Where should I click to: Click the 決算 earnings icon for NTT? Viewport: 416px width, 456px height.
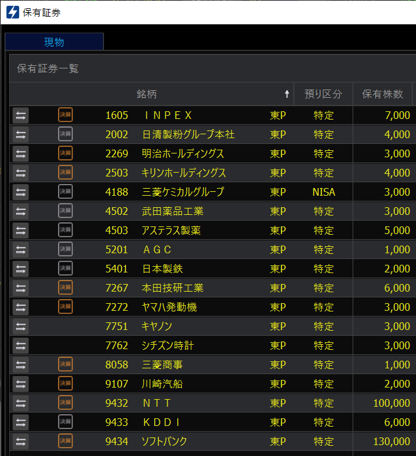[x=65, y=403]
